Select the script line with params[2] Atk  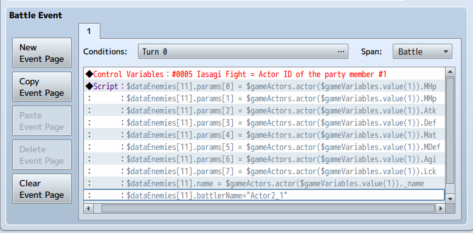(264, 111)
